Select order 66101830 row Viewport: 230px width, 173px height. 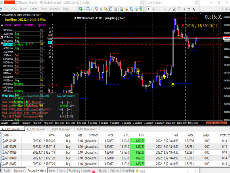[114, 158]
